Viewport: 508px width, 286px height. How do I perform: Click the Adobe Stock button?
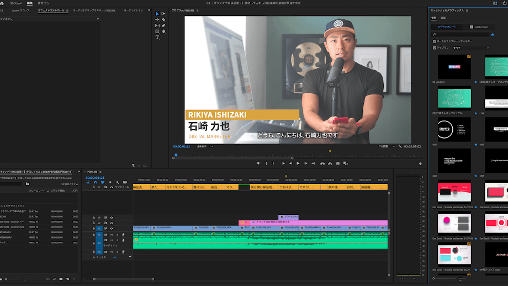(479, 27)
